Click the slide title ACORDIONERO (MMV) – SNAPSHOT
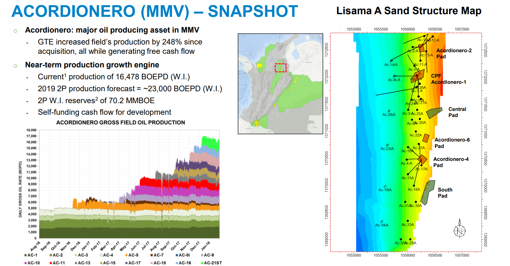Image resolution: width=510 pixels, height=266 pixels. [155, 11]
